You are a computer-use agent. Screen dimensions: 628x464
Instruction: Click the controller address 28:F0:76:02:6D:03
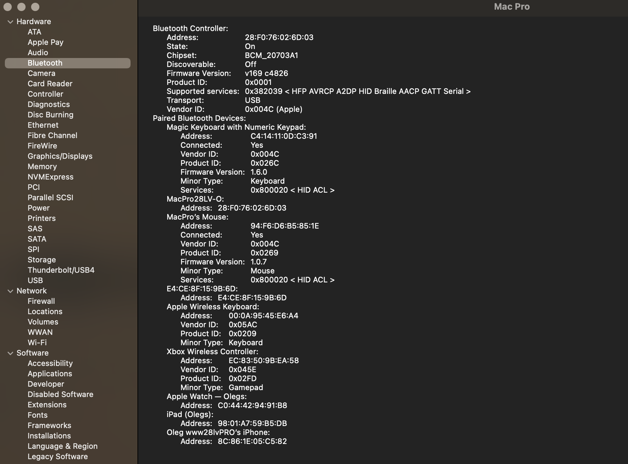click(279, 37)
